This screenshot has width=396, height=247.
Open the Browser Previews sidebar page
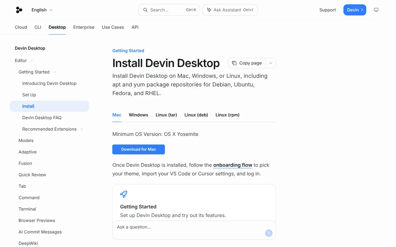pos(37,220)
